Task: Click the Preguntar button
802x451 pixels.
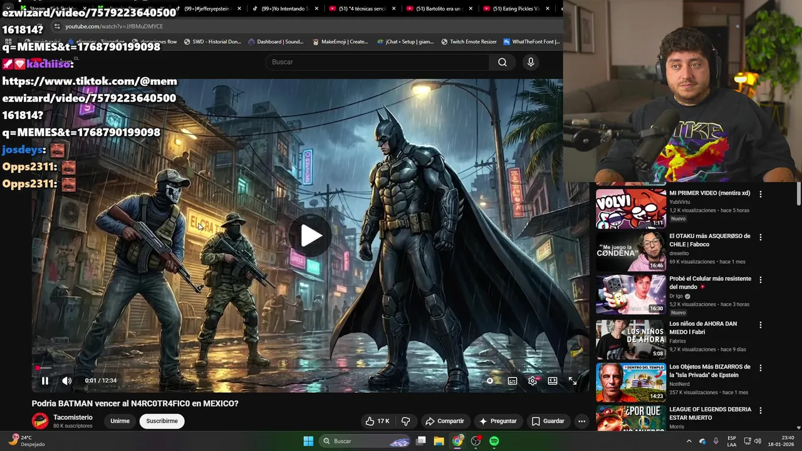Action: (498, 421)
